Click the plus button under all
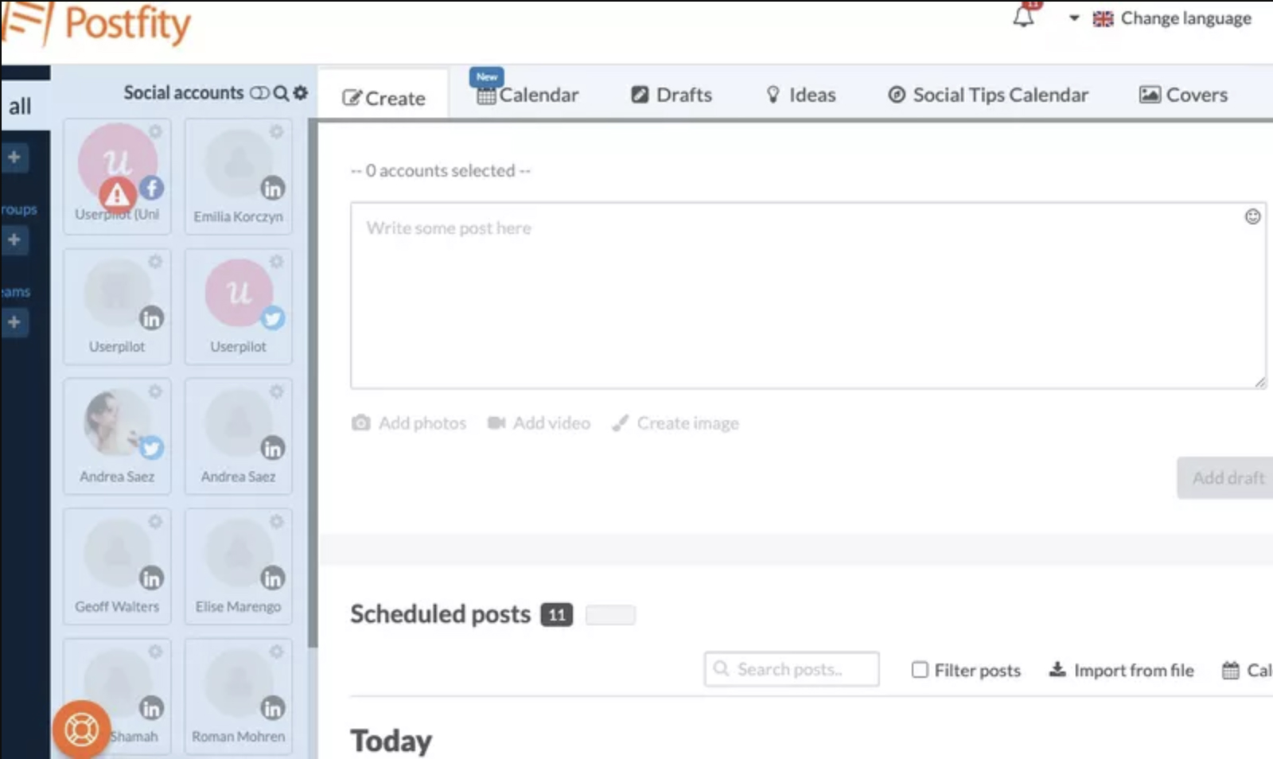Viewport: 1273px width, 759px height. [x=14, y=157]
